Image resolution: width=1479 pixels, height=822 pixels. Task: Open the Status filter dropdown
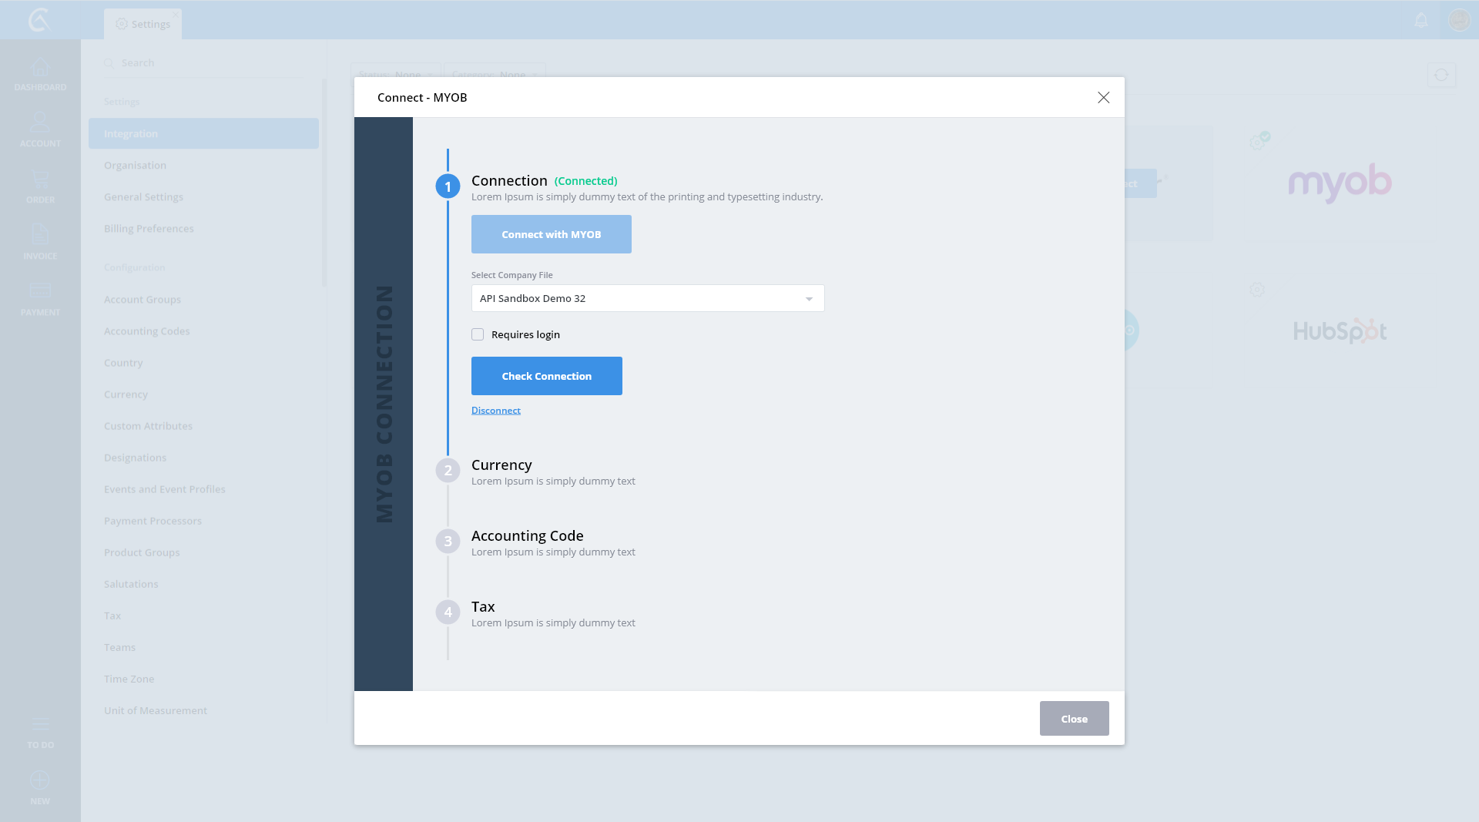(x=395, y=74)
